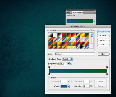Click the presets scroll up arrow
116x97 pixels.
[92, 45]
